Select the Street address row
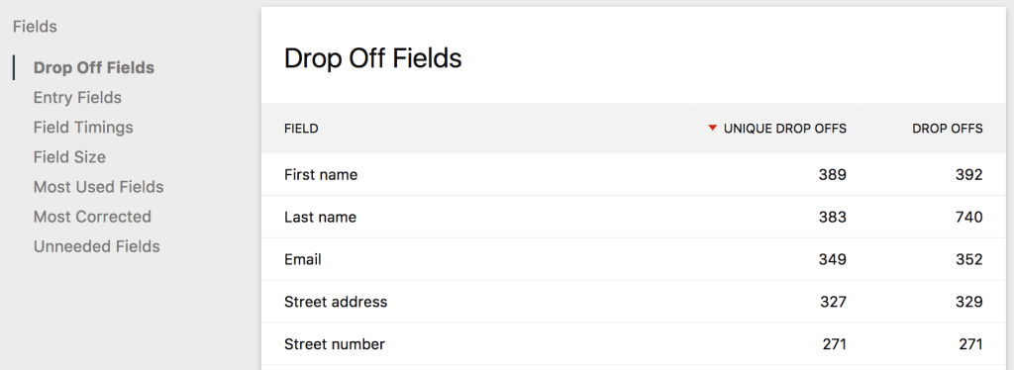 tap(634, 302)
